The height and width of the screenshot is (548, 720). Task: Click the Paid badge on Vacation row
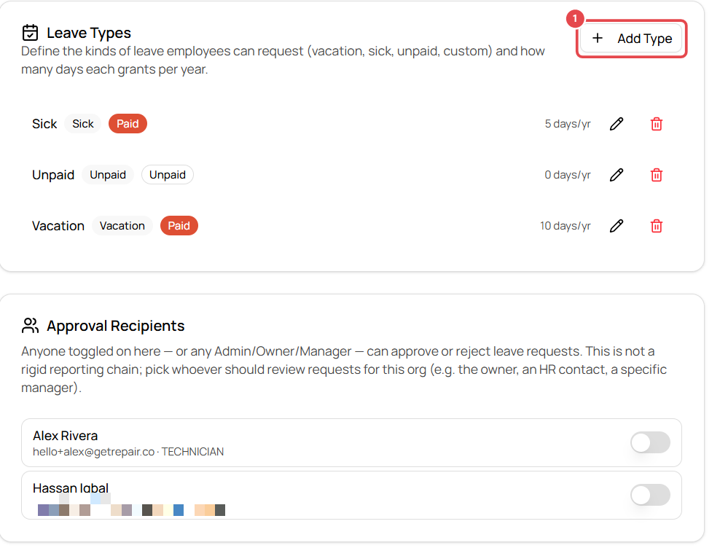coord(179,226)
